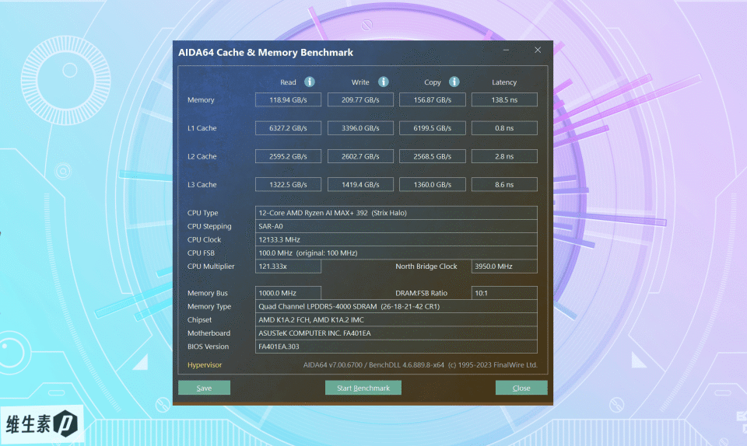
Task: Start the benchmark with Start Benchmark
Action: 363,388
